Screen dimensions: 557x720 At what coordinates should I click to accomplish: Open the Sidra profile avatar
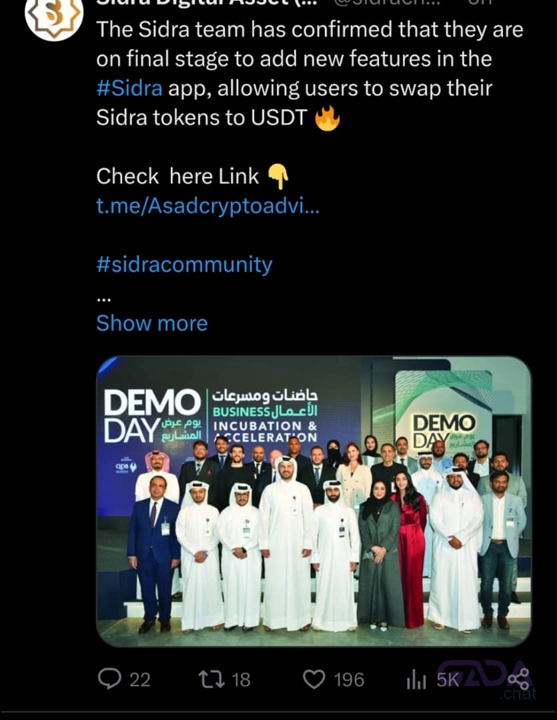(54, 19)
